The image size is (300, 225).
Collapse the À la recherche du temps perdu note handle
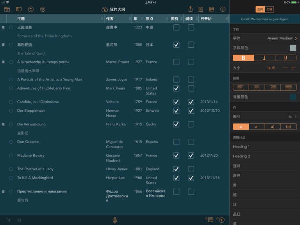(x=3, y=62)
